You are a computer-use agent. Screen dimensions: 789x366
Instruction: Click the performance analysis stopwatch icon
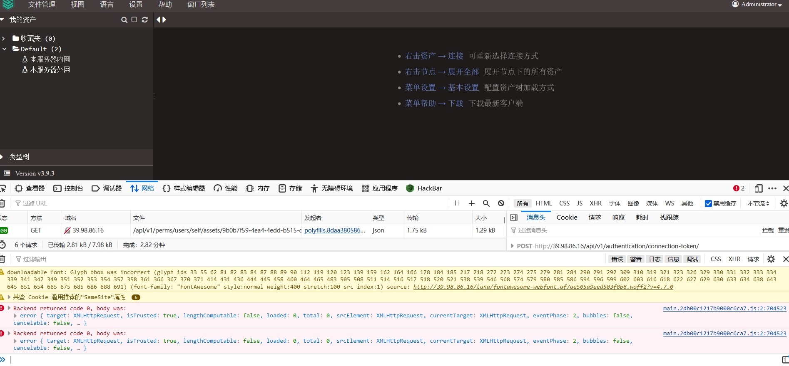click(x=3, y=245)
